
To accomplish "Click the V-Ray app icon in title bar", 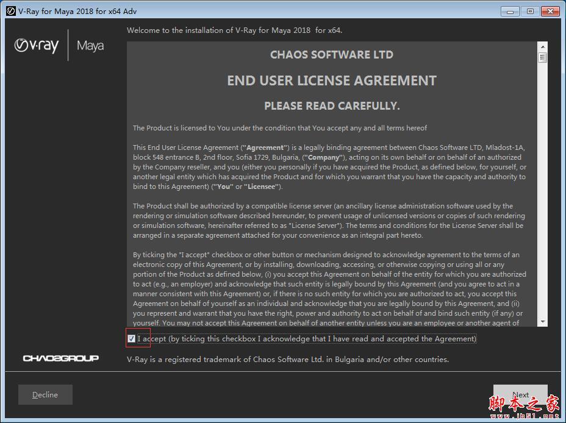I will point(11,11).
